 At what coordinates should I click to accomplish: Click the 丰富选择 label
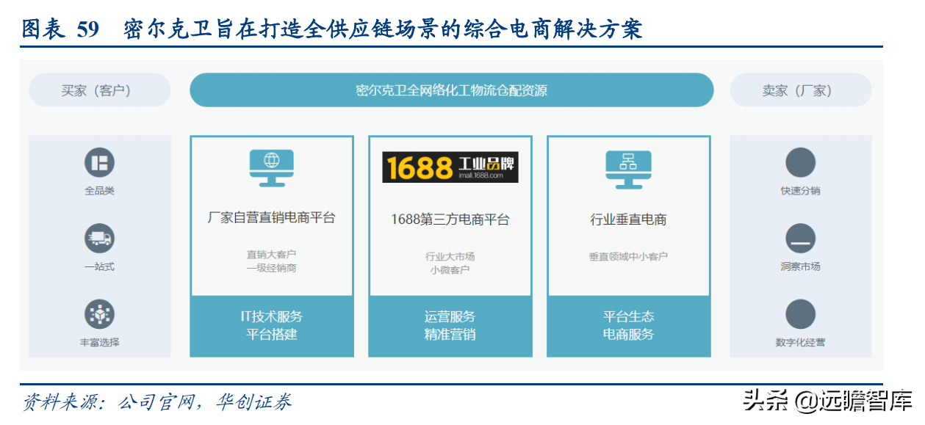(99, 342)
